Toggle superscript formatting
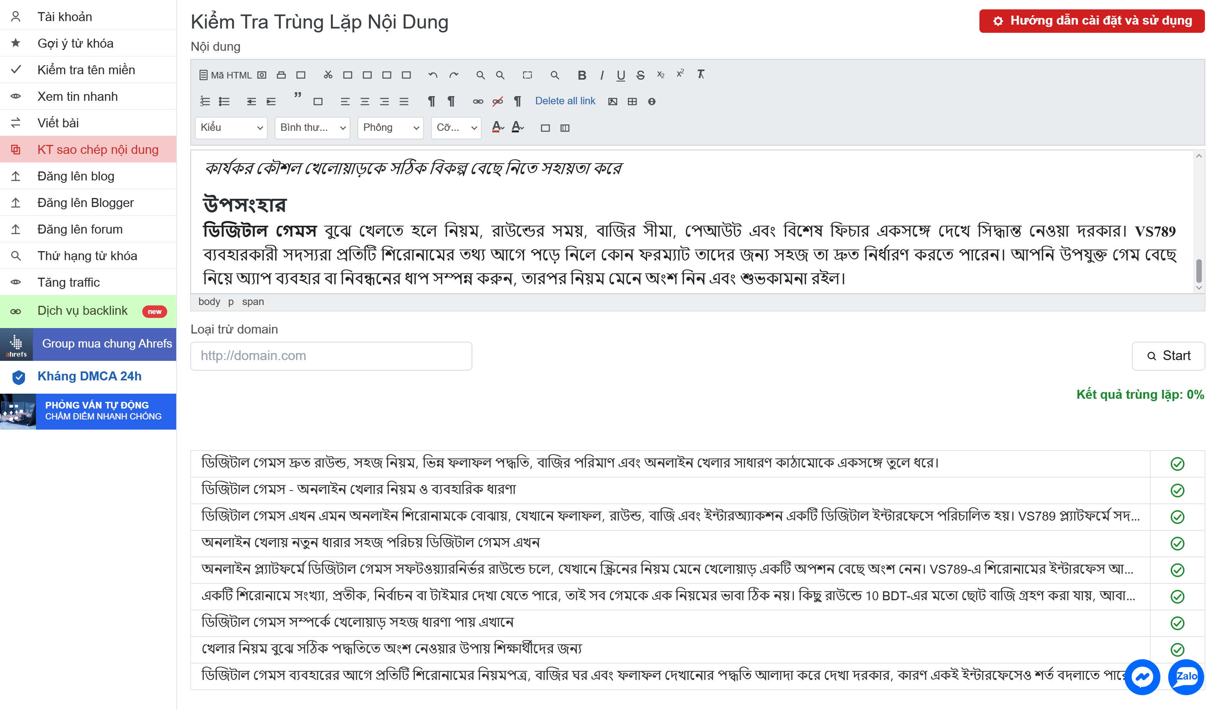 coord(680,73)
